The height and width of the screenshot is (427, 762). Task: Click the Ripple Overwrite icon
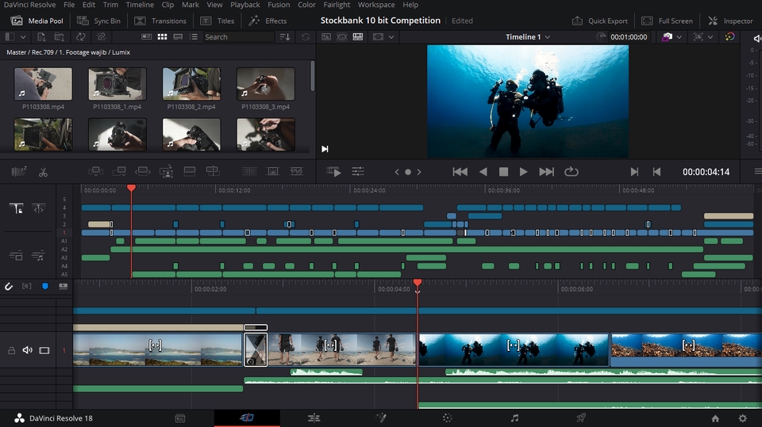pyautogui.click(x=142, y=171)
